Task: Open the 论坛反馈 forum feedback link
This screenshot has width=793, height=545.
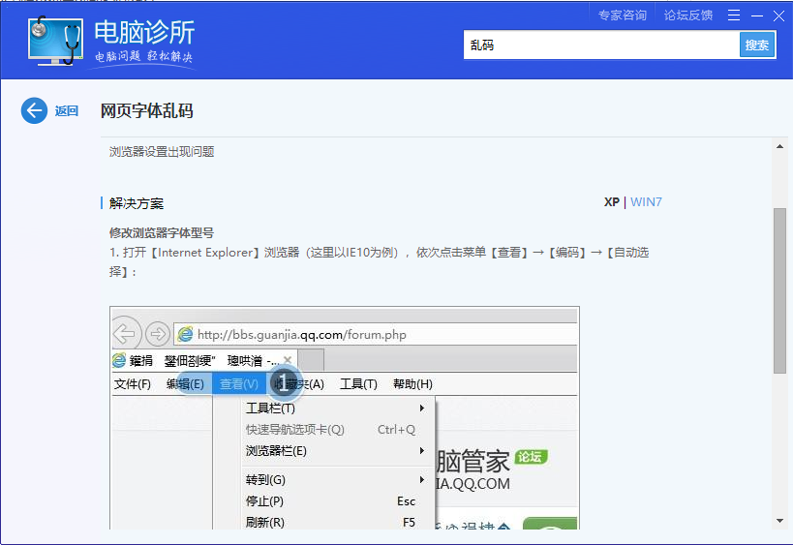Action: tap(687, 15)
